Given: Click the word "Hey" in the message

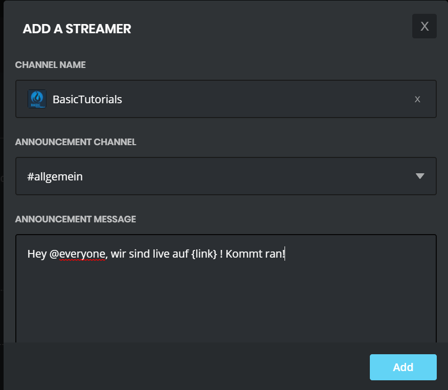Looking at the screenshot, I should click(x=37, y=254).
